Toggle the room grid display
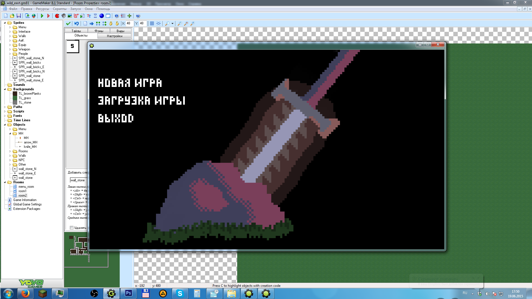532x299 pixels. point(152,24)
